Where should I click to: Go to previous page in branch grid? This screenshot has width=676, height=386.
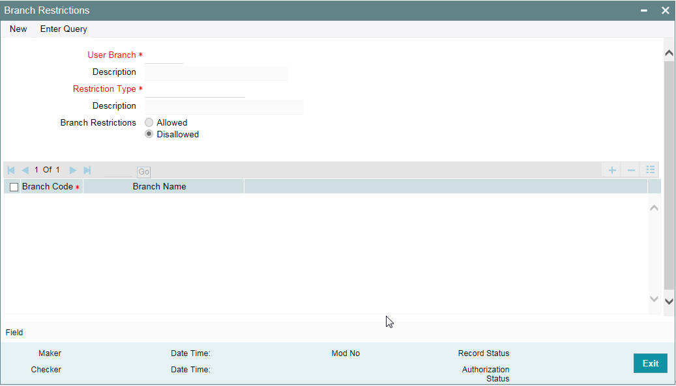[x=25, y=171]
